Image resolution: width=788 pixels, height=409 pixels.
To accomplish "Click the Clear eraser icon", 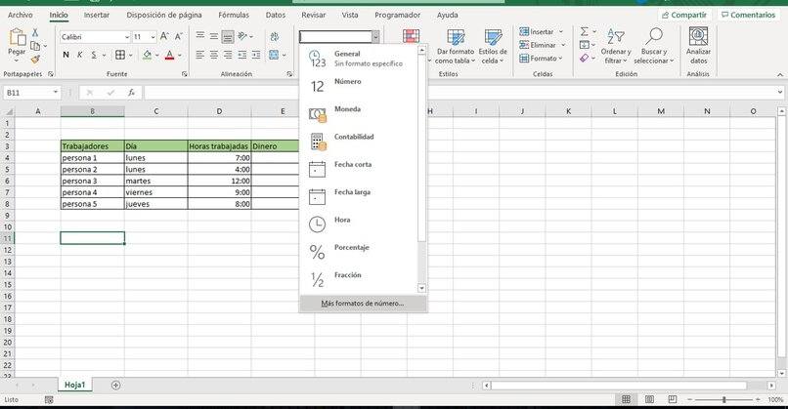I will coord(584,59).
